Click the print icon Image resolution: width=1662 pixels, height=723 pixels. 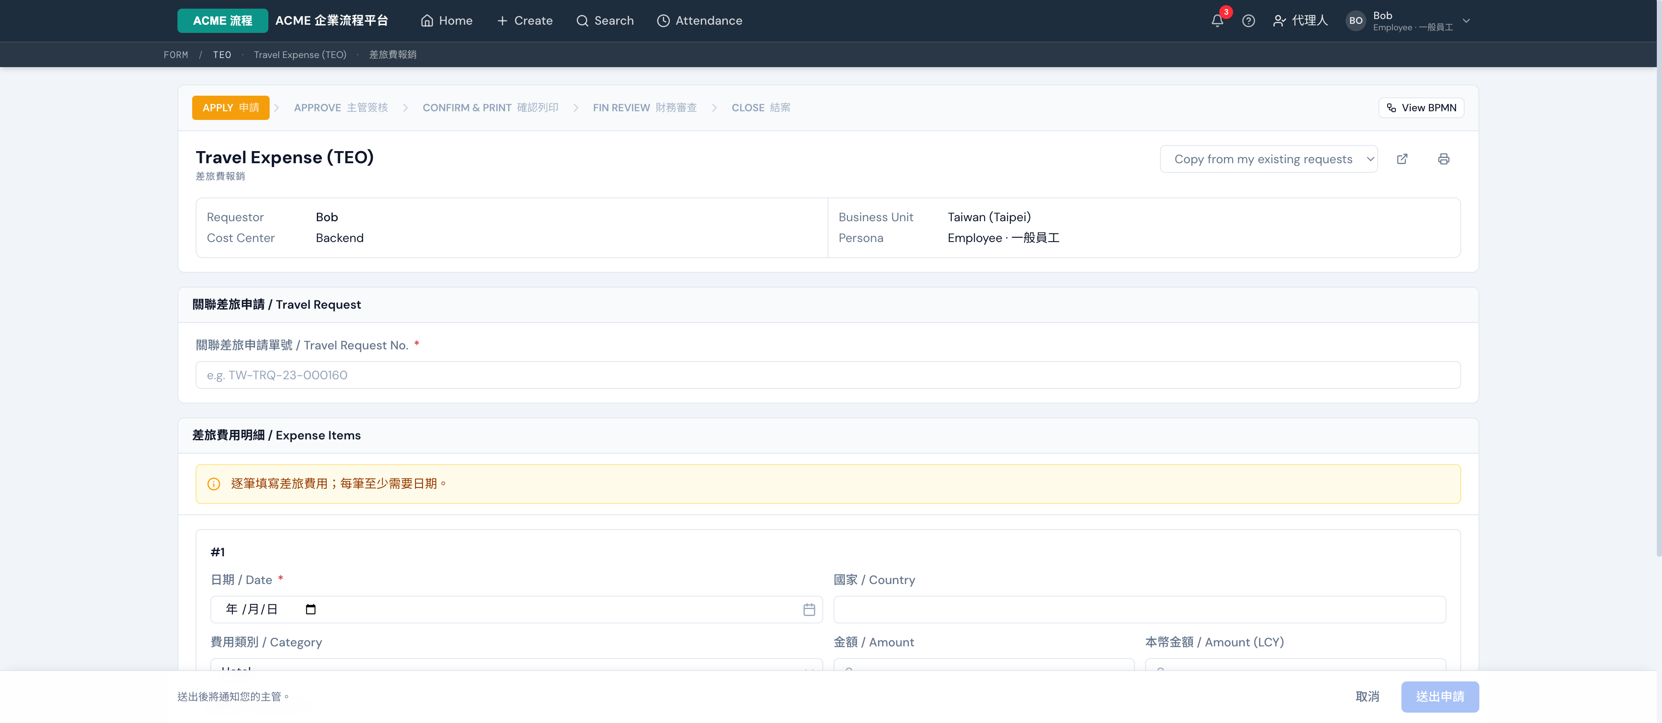coord(1443,159)
